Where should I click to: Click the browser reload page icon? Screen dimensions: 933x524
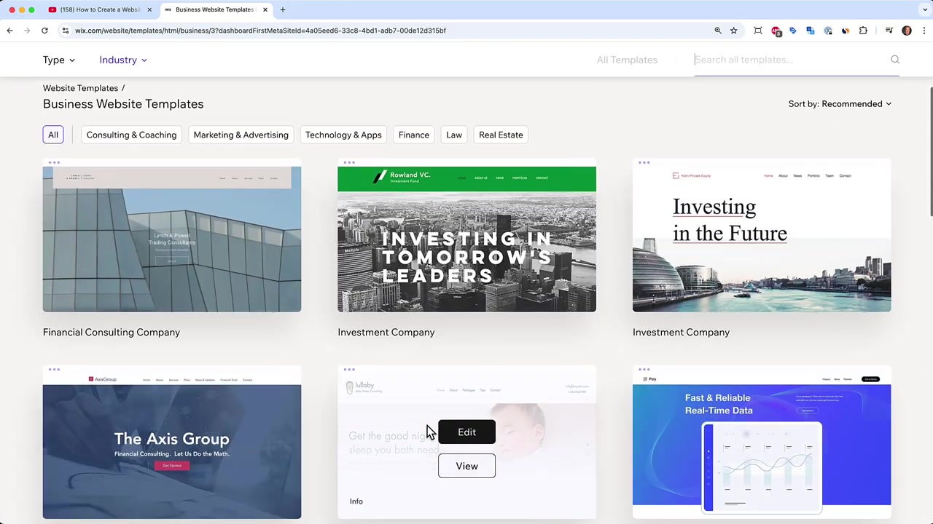pyautogui.click(x=44, y=31)
